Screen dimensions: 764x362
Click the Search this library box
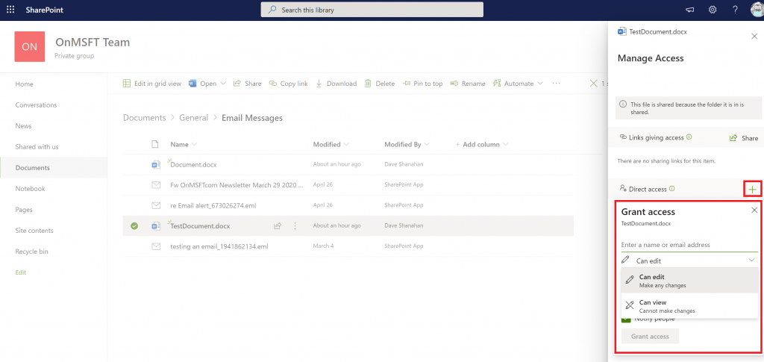click(x=372, y=10)
